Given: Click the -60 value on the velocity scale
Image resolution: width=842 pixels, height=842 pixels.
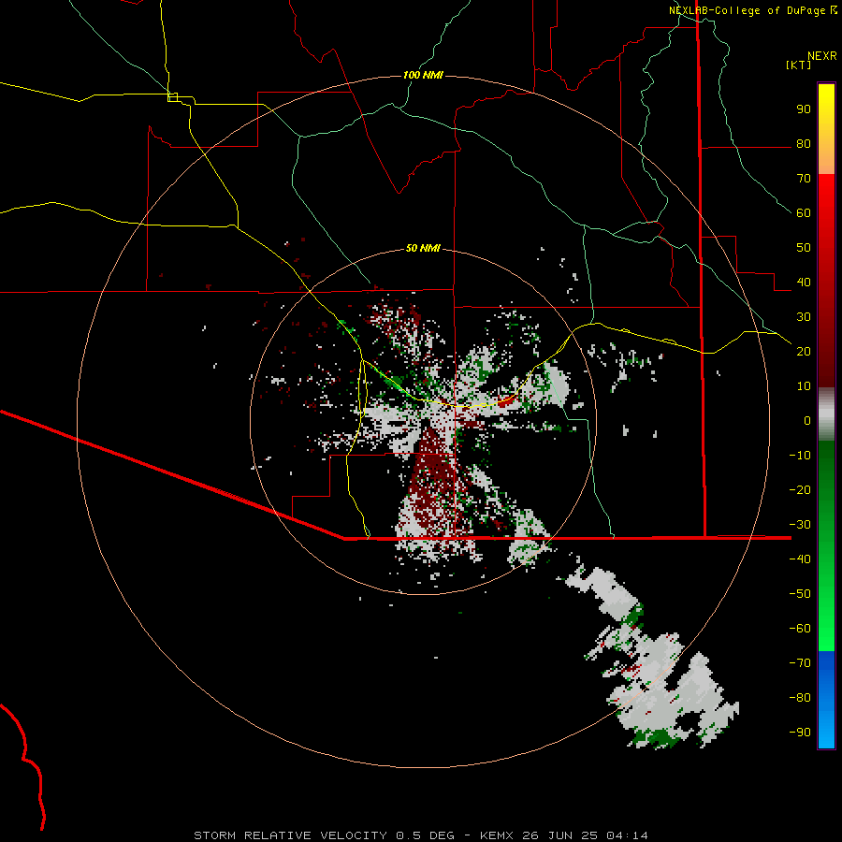Looking at the screenshot, I should click(800, 629).
